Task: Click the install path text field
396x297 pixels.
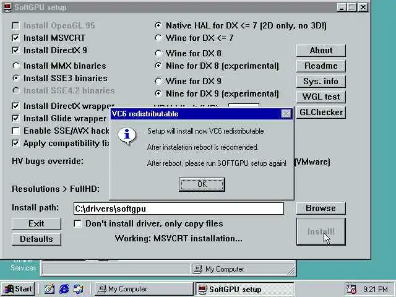Action: point(179,209)
